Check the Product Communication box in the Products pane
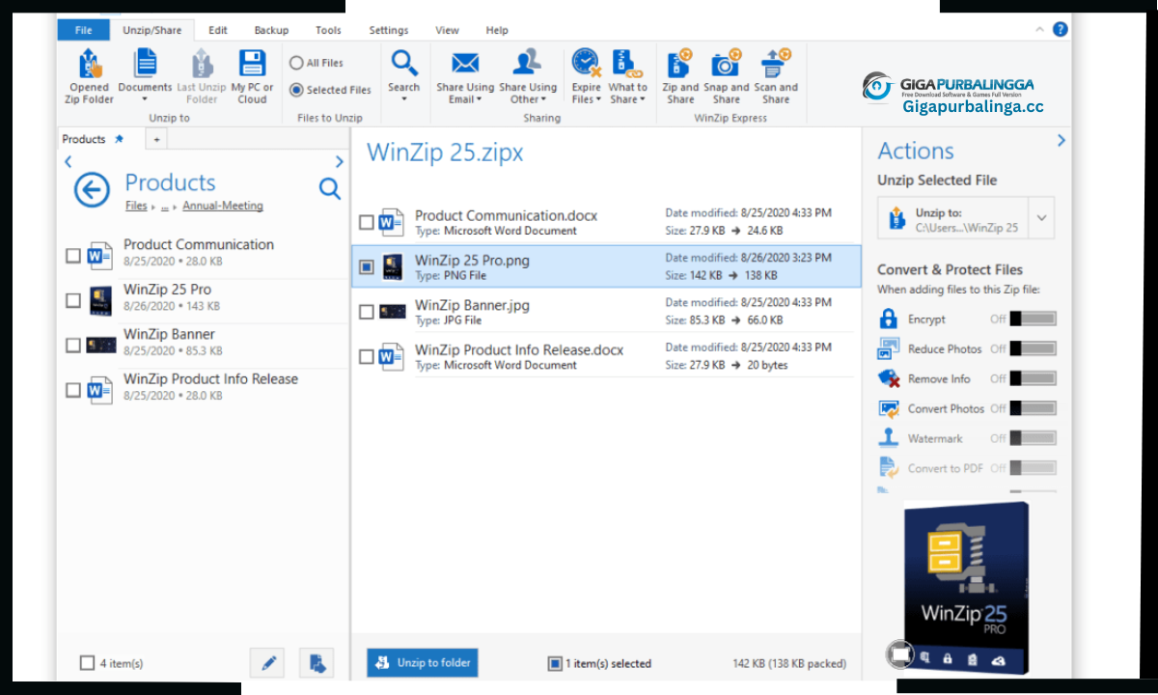This screenshot has height=695, width=1158. [73, 256]
